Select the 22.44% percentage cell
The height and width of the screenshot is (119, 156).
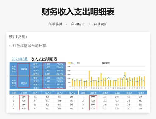(x=60, y=67)
